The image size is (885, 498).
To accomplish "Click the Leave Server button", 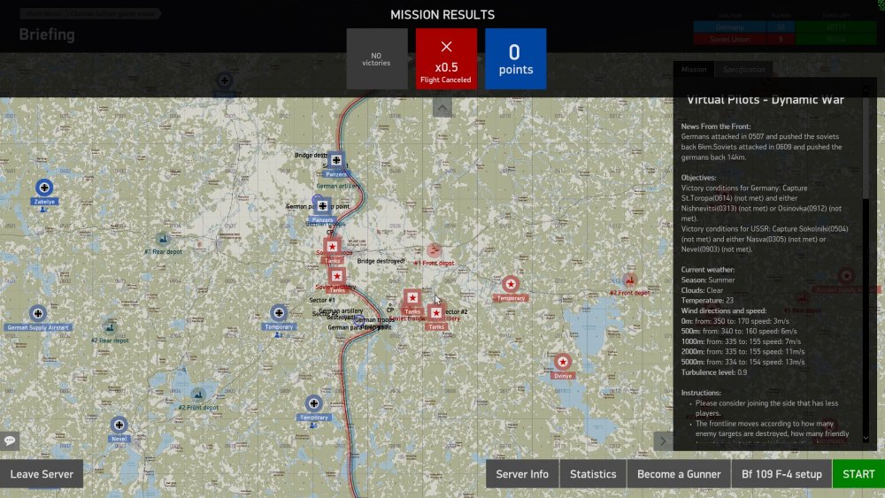I will click(x=42, y=474).
